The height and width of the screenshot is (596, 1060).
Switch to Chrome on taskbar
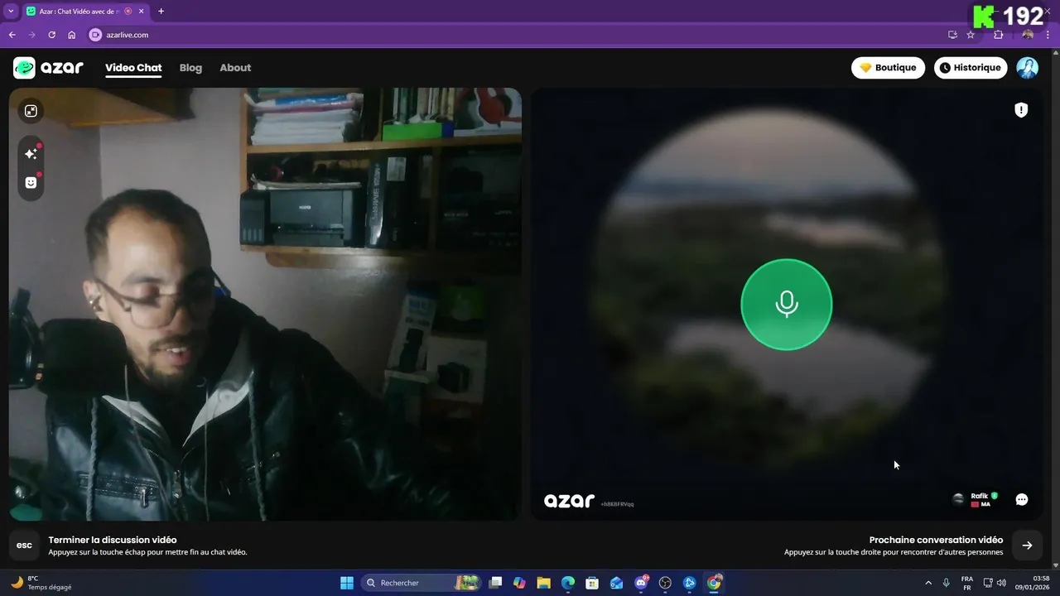coord(714,583)
